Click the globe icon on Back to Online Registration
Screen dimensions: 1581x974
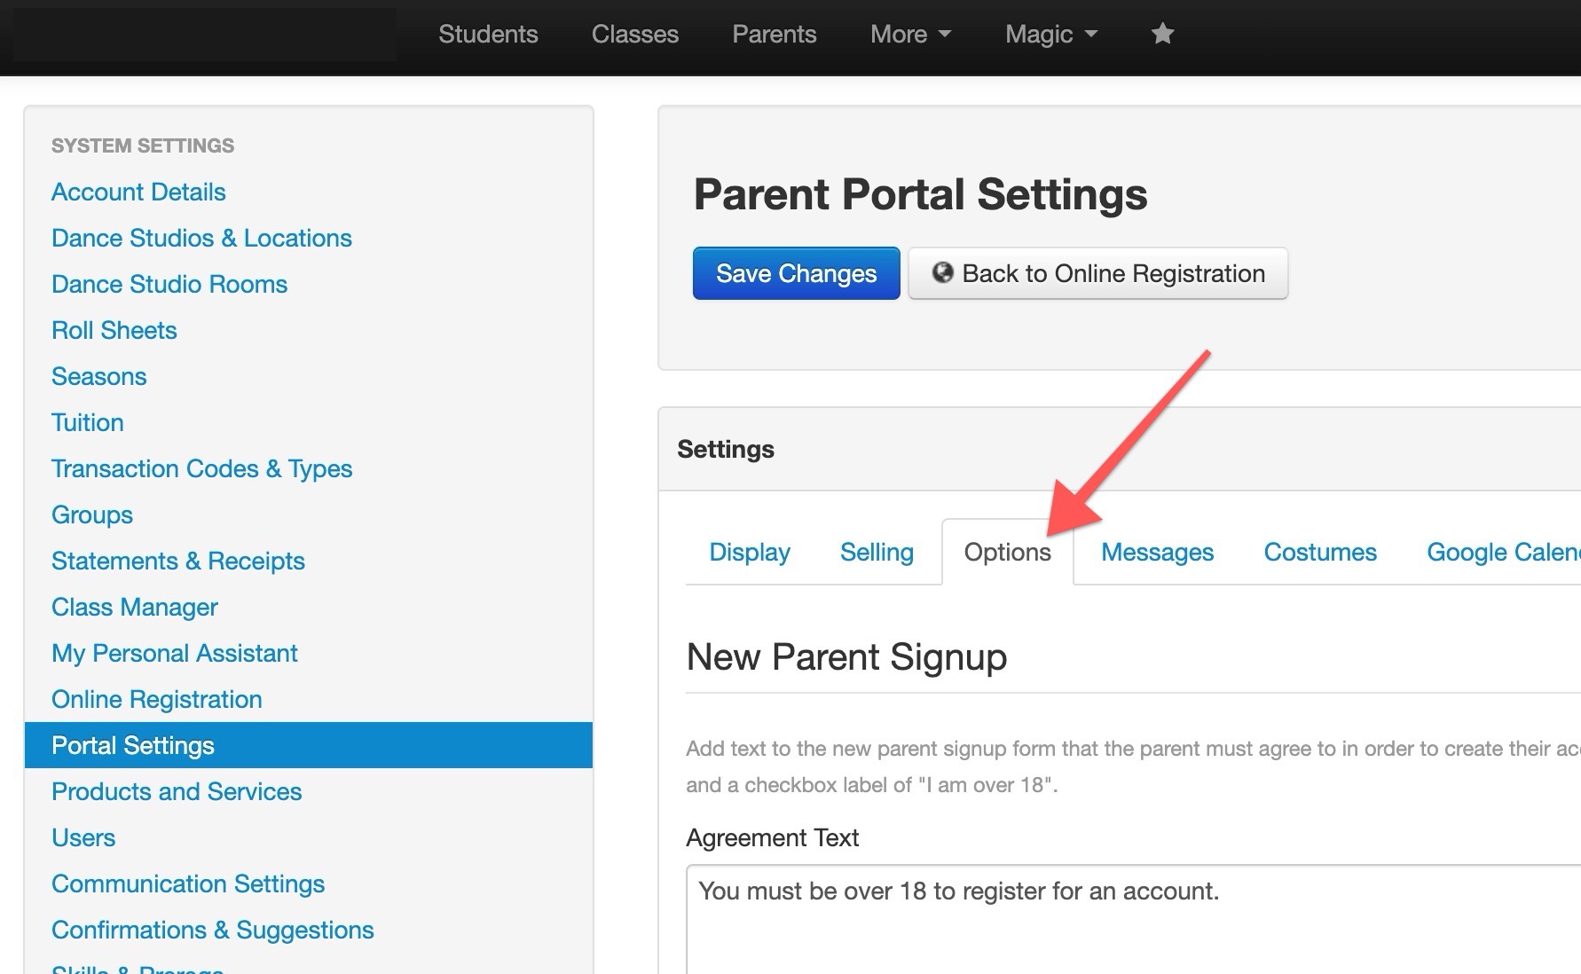tap(942, 272)
